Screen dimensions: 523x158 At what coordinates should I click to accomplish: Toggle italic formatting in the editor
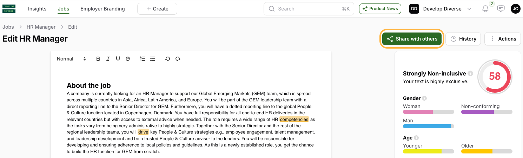point(108,59)
